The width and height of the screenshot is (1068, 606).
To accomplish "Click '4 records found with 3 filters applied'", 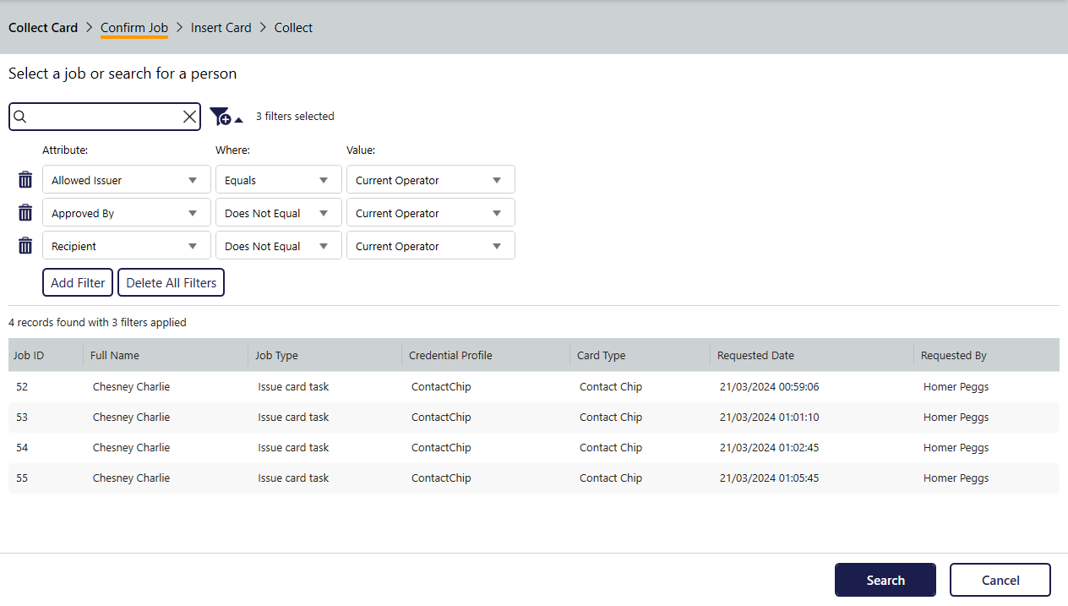I will pyautogui.click(x=97, y=322).
